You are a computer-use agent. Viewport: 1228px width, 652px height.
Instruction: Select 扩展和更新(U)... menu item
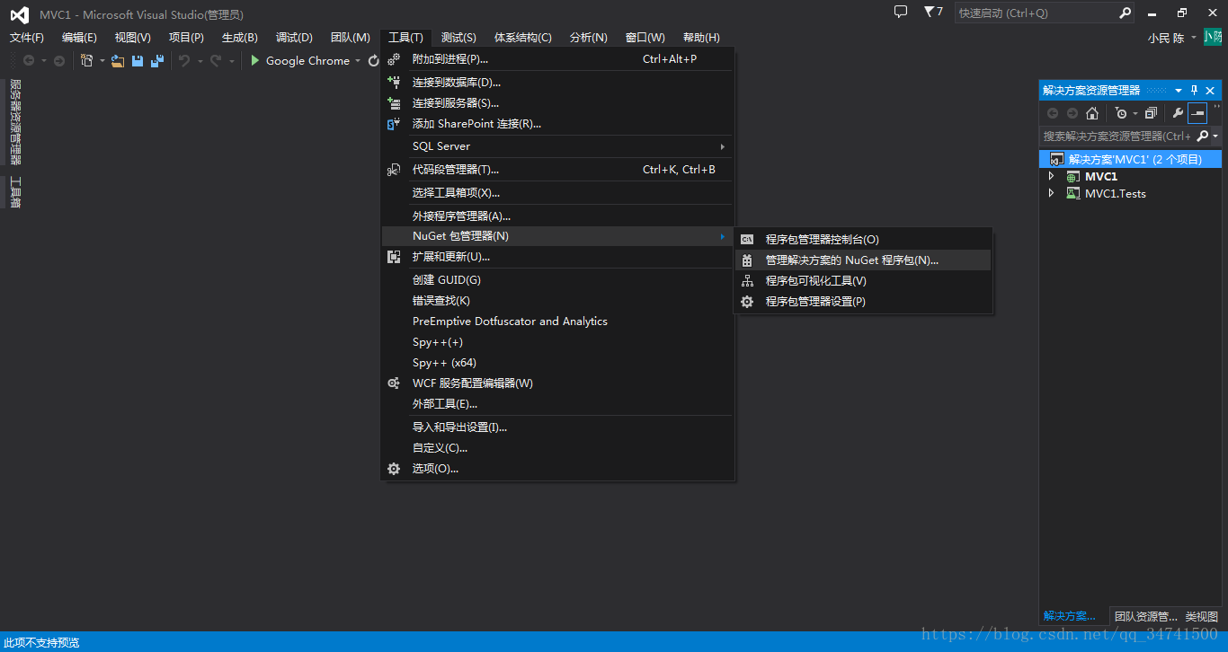point(558,257)
